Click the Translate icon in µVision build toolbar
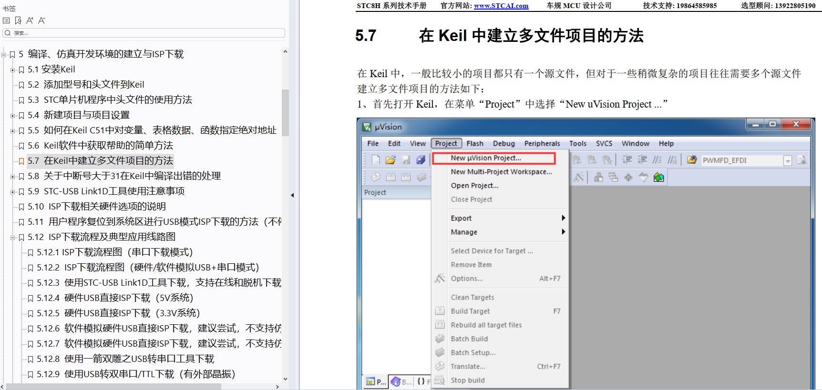822x390 pixels. pyautogui.click(x=376, y=177)
